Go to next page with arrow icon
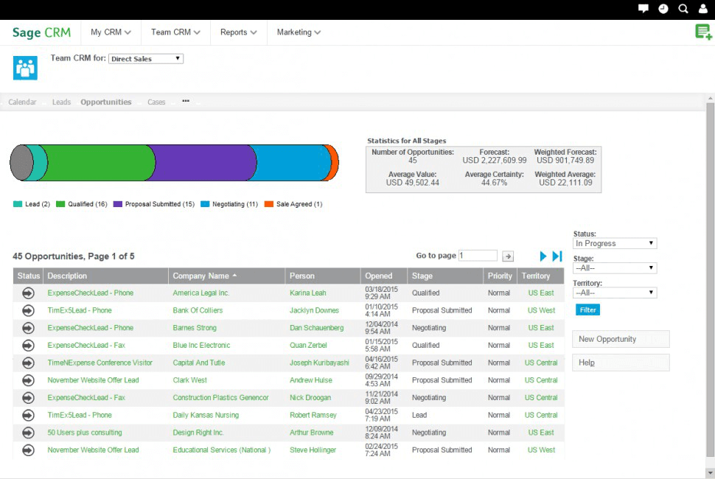 (543, 256)
